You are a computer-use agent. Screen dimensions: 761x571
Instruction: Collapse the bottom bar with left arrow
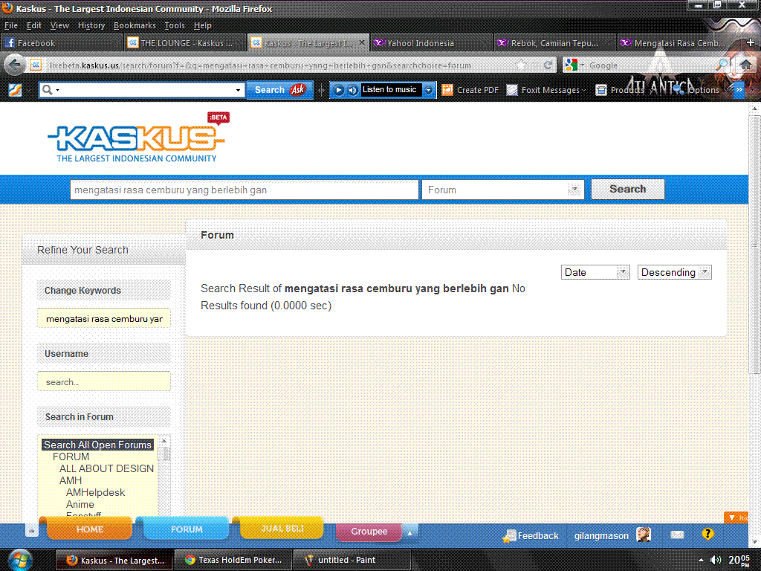click(x=31, y=531)
